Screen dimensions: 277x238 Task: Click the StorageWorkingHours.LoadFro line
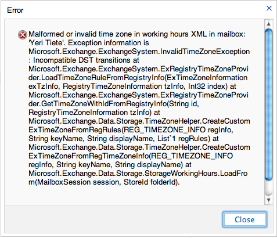[x=138, y=174]
